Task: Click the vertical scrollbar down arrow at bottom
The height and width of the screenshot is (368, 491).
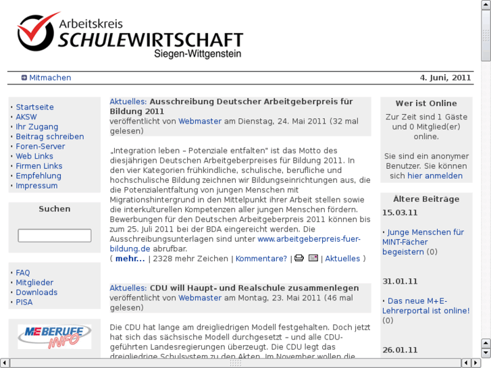Action: click(x=486, y=353)
